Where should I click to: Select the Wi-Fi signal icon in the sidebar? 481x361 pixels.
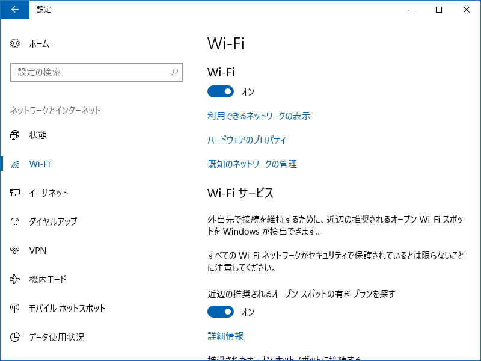pos(15,164)
